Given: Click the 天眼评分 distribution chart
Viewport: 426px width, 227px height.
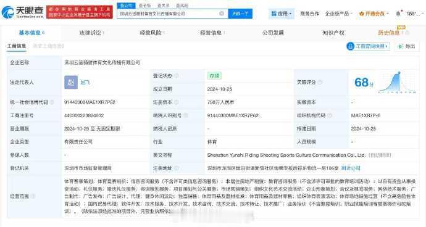Looking at the screenshot, I should tap(398, 82).
